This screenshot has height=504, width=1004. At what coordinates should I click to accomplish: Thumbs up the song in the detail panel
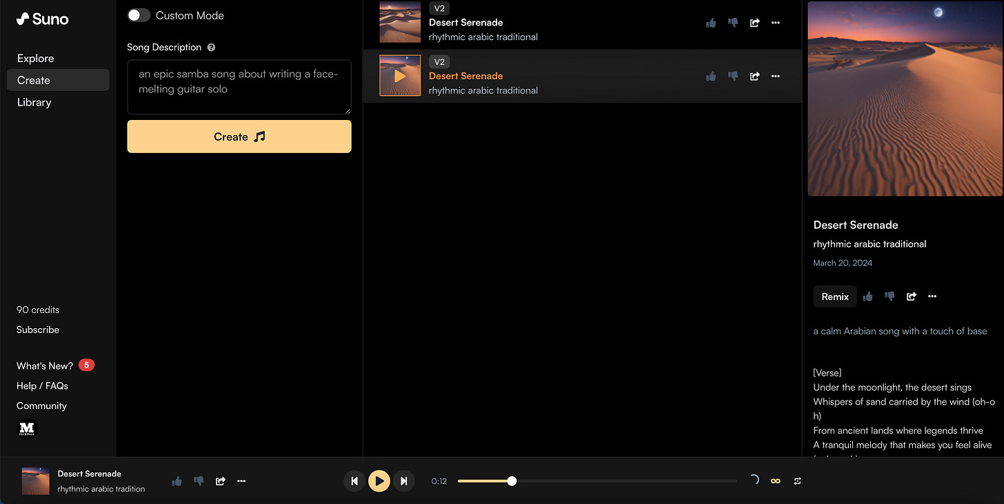[867, 296]
